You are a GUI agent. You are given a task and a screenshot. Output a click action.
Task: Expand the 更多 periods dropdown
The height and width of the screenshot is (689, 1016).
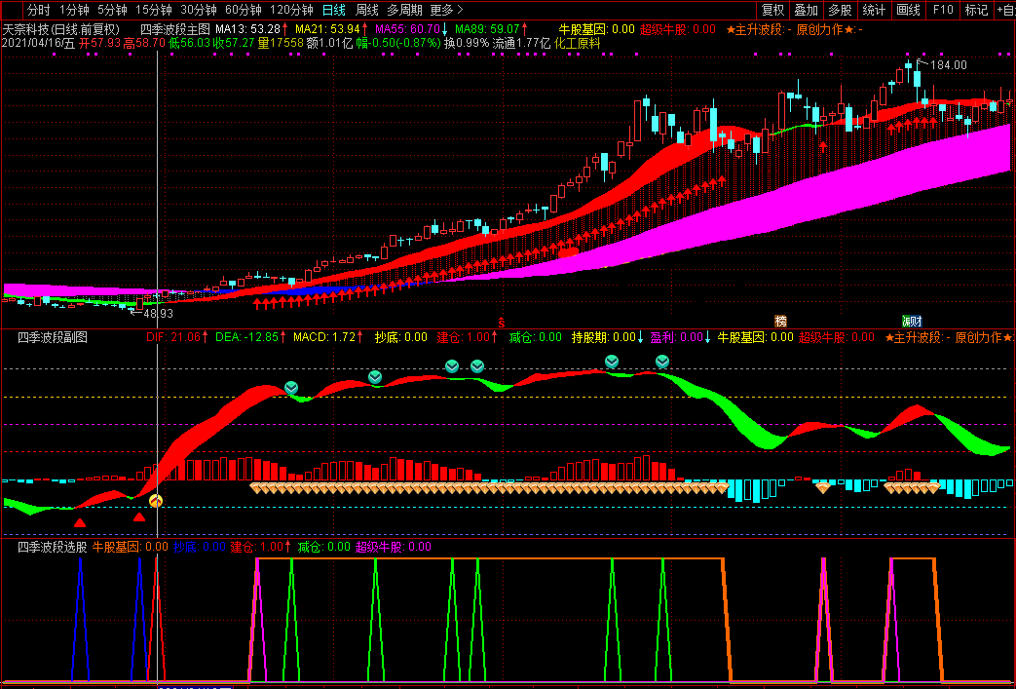[x=446, y=10]
